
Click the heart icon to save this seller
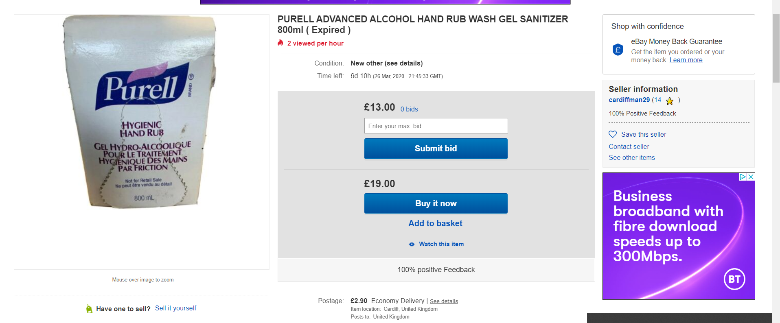pyautogui.click(x=612, y=134)
